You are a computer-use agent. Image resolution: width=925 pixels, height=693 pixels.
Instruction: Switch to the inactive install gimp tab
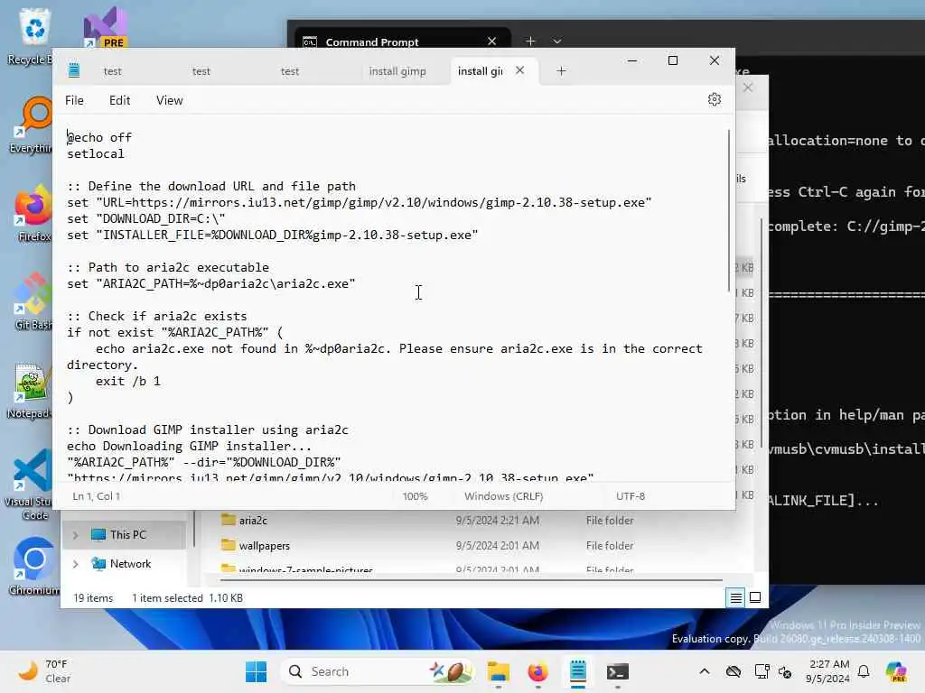397,71
